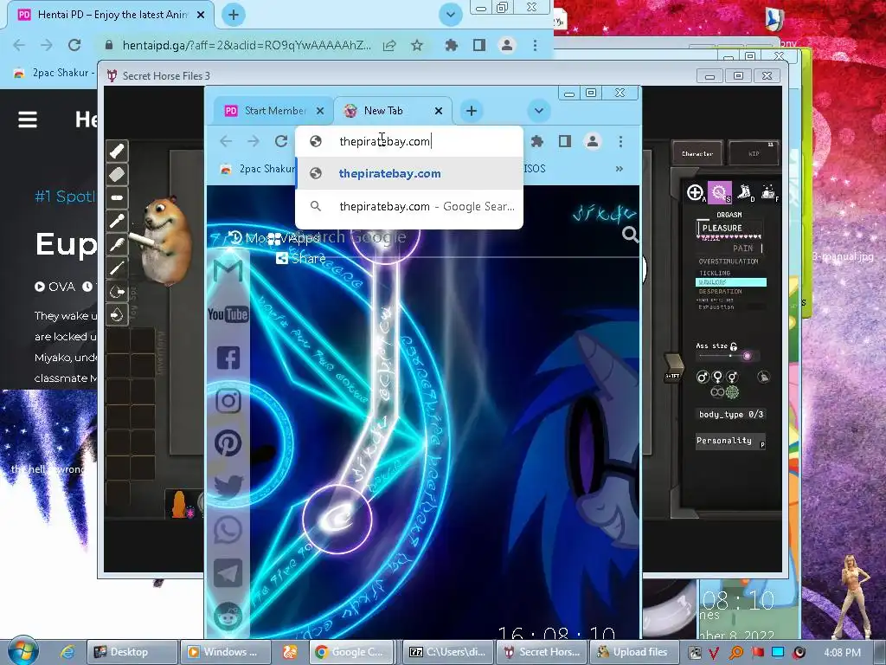Toggle the infinity symbol option
The image size is (886, 665).
717,392
